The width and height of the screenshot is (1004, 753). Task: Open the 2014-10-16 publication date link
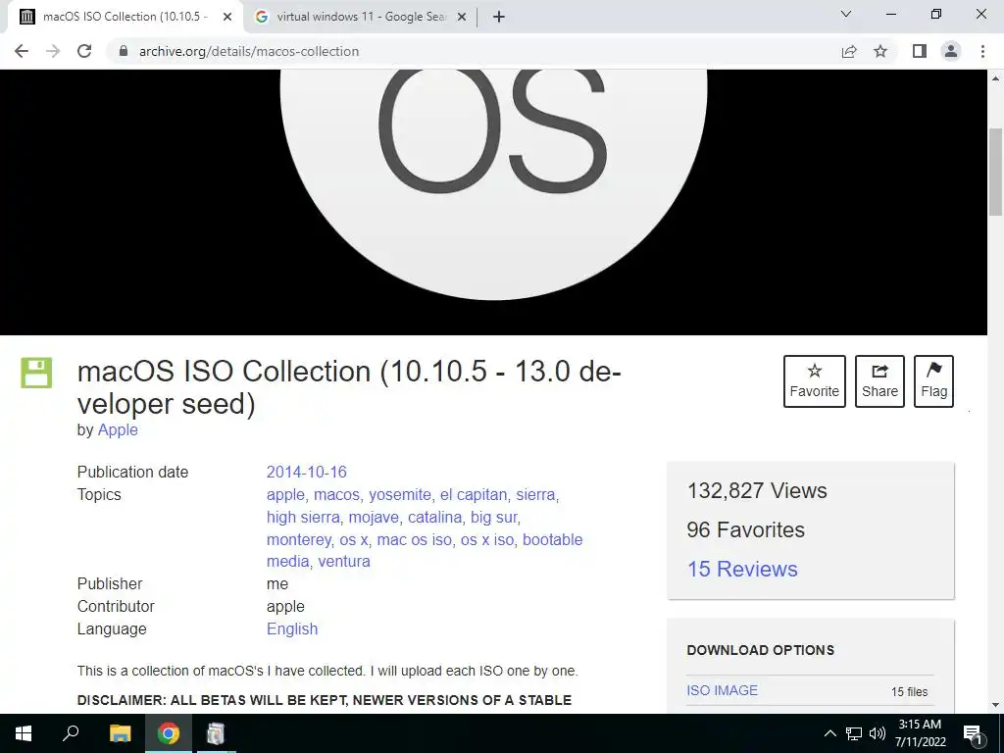click(x=306, y=472)
